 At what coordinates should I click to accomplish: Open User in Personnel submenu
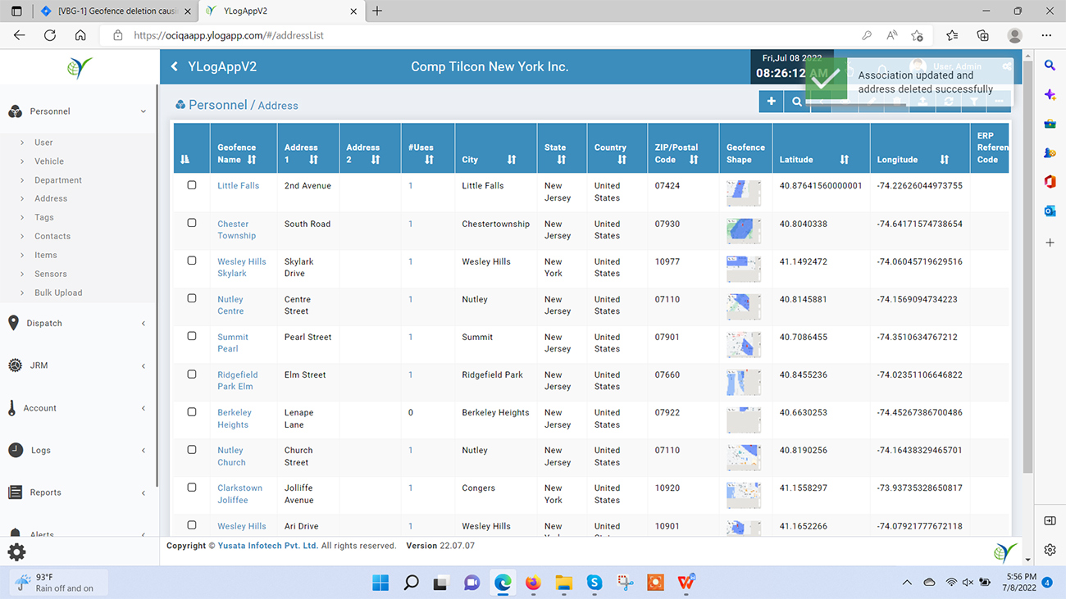pyautogui.click(x=43, y=143)
